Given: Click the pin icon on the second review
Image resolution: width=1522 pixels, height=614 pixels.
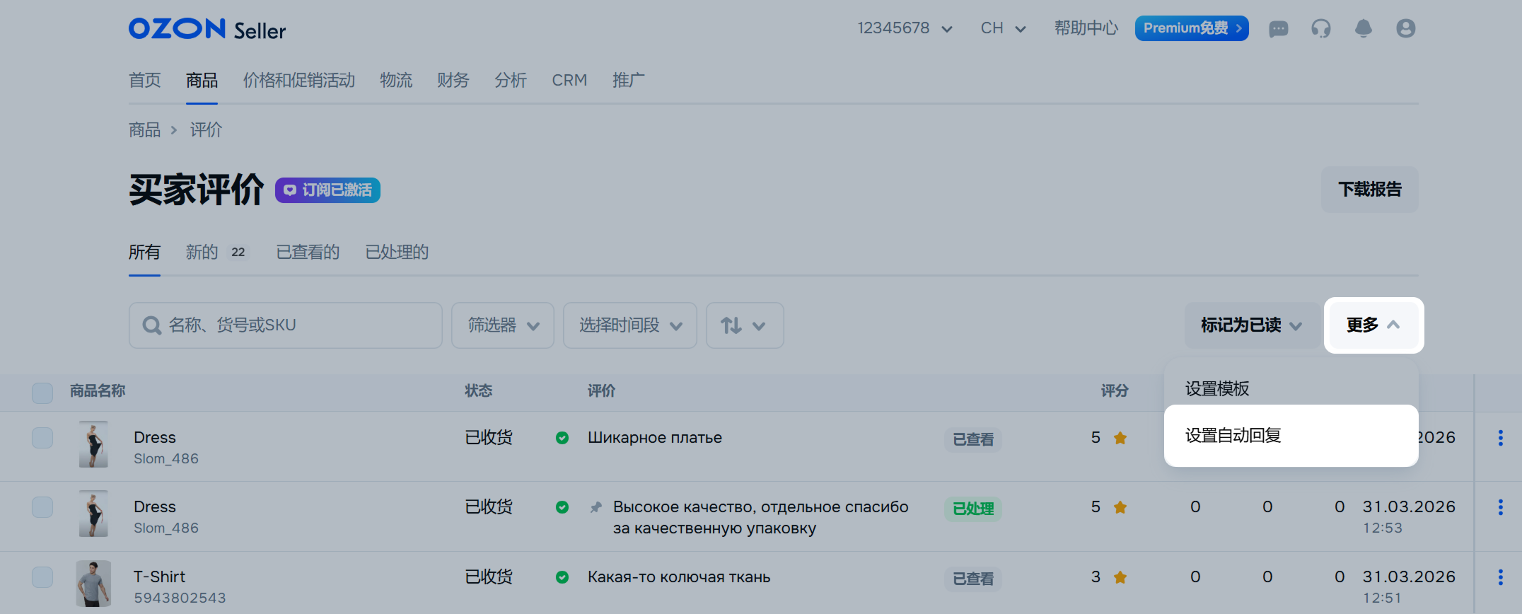Looking at the screenshot, I should [x=596, y=507].
